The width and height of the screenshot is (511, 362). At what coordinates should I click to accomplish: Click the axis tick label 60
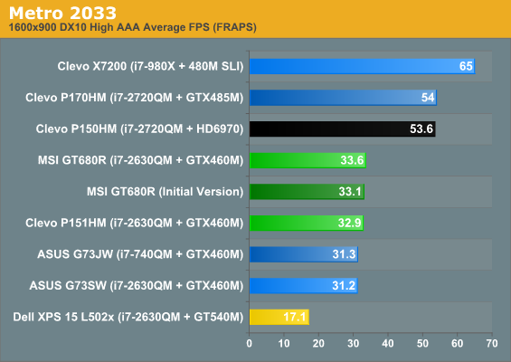coord(458,343)
